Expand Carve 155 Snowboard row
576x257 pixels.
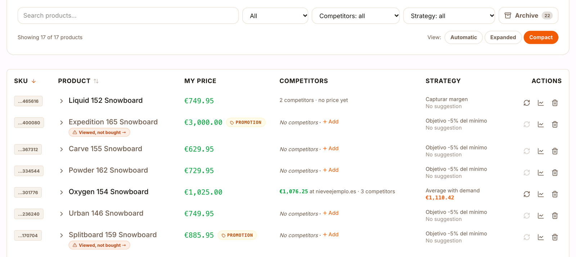coord(61,149)
